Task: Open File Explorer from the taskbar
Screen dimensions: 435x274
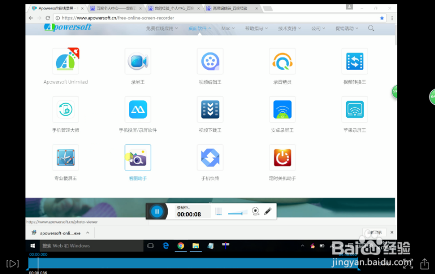Action: point(196,246)
